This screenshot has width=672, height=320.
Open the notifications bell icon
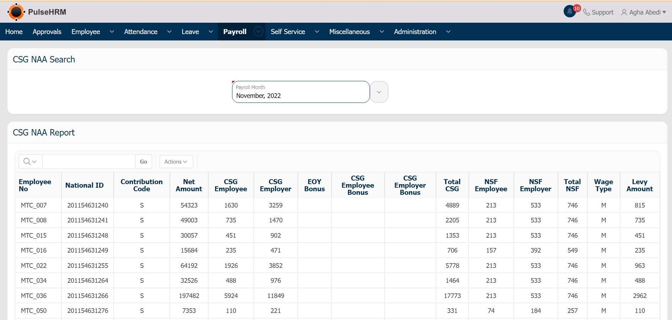pos(570,12)
